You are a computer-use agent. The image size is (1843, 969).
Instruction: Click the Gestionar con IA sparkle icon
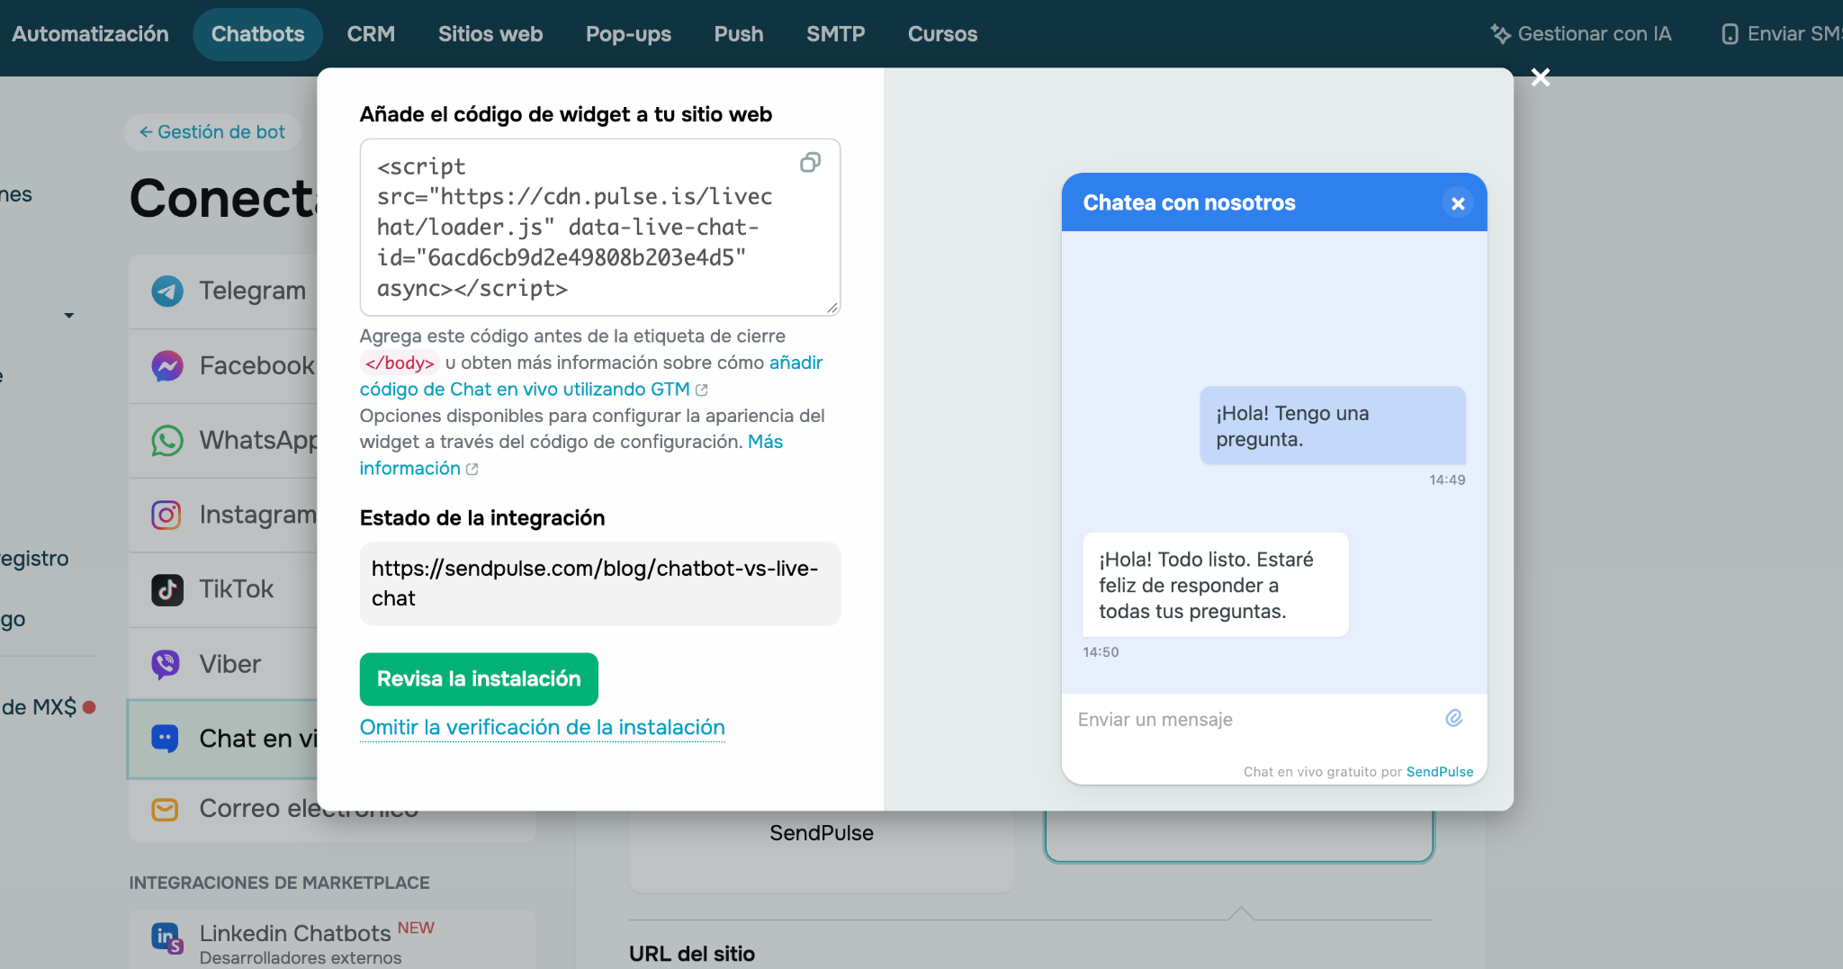(1500, 34)
